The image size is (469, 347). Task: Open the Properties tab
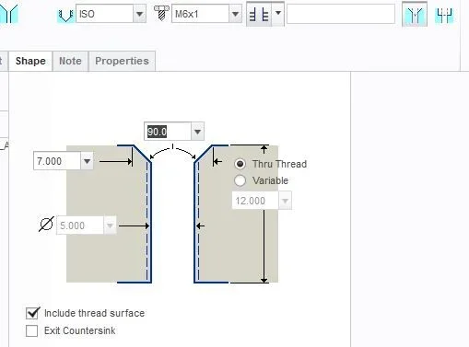(x=122, y=61)
